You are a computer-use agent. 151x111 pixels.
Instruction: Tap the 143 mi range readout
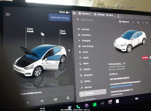tap(62, 12)
